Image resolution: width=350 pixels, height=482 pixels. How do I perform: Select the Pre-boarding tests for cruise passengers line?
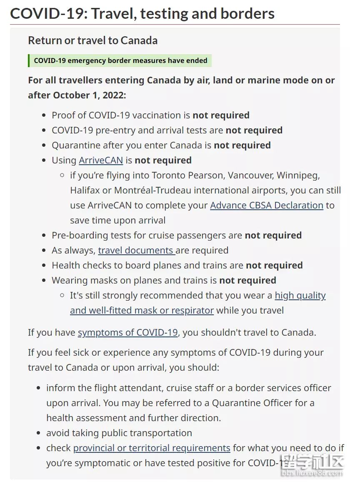click(x=176, y=236)
